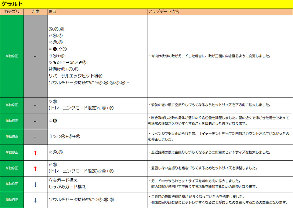Select the リバーサルエッジヒット後Ⓚ entry

[75, 76]
